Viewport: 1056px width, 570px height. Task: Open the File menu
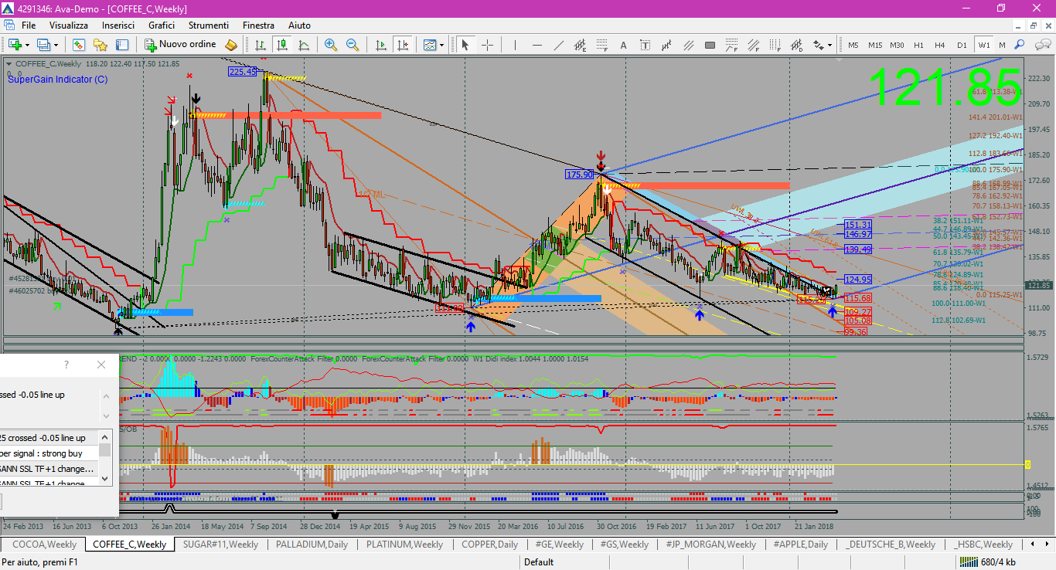(x=29, y=25)
